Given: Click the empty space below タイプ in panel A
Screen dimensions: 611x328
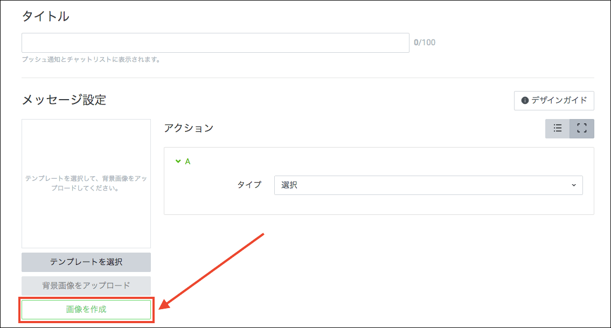Looking at the screenshot, I should tap(377, 205).
